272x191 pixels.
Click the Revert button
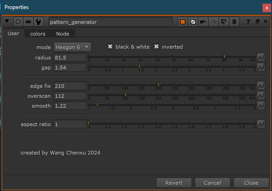174,182
